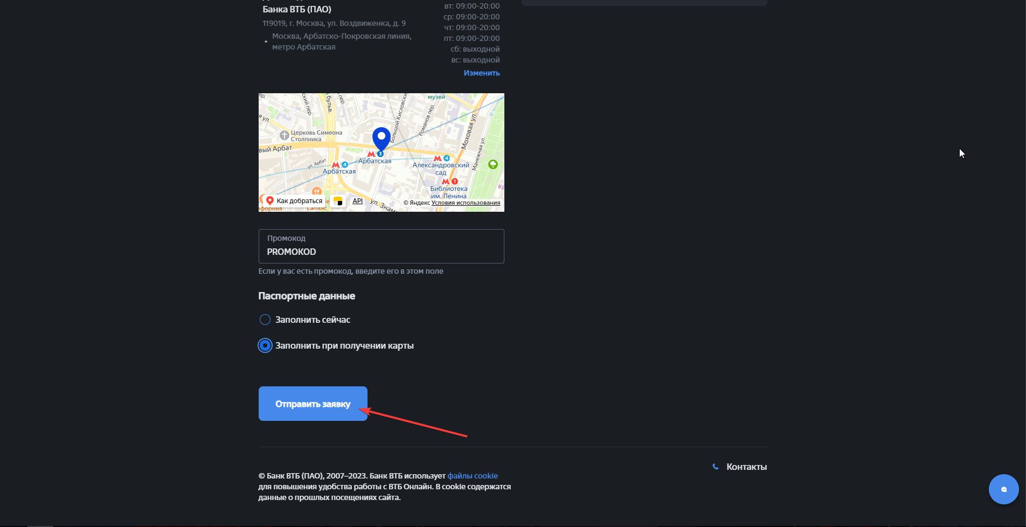Open the chat support bubble
Image resolution: width=1026 pixels, height=527 pixels.
click(1003, 489)
